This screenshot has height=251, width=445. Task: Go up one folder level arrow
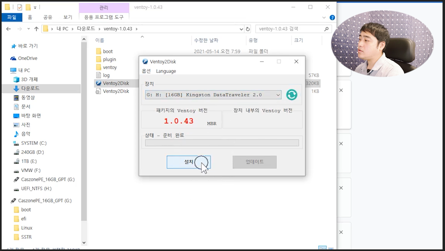click(36, 29)
